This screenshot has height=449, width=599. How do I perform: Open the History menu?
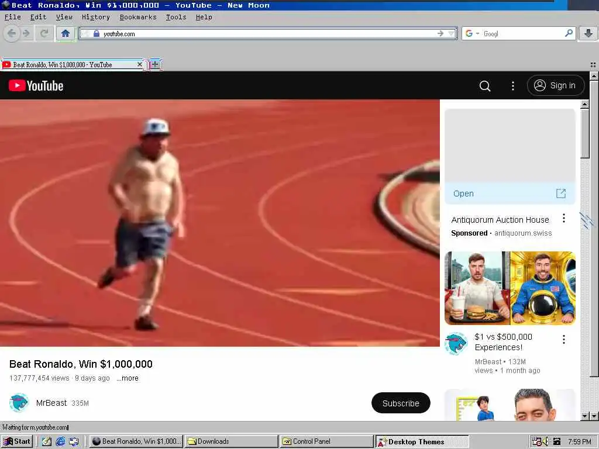[95, 17]
